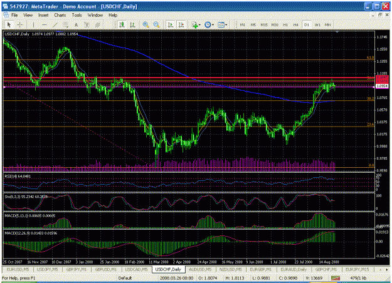Activate the crosshair tool
Viewport: 392px width, 283px height.
click(x=19, y=24)
